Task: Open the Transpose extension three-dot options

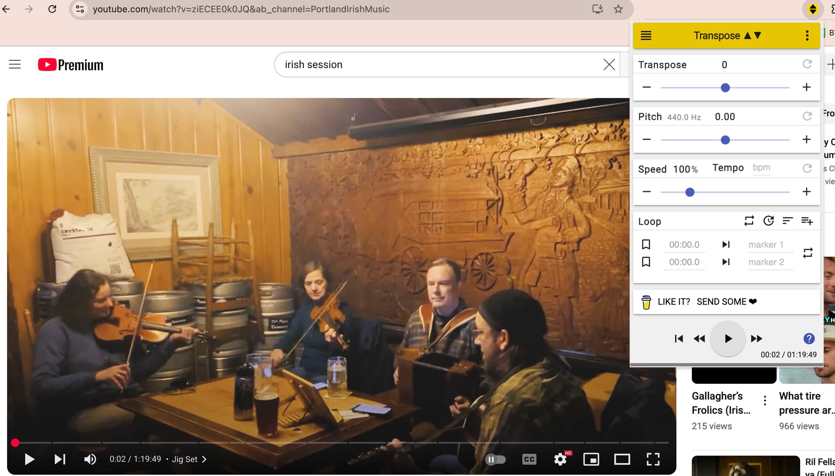Action: [807, 36]
